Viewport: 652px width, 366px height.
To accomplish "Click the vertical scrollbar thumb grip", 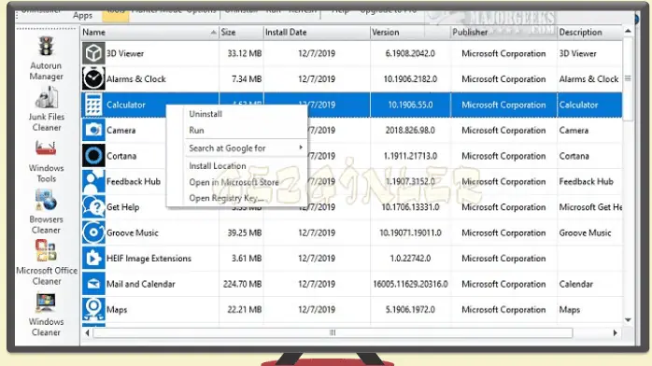I will pyautogui.click(x=628, y=78).
